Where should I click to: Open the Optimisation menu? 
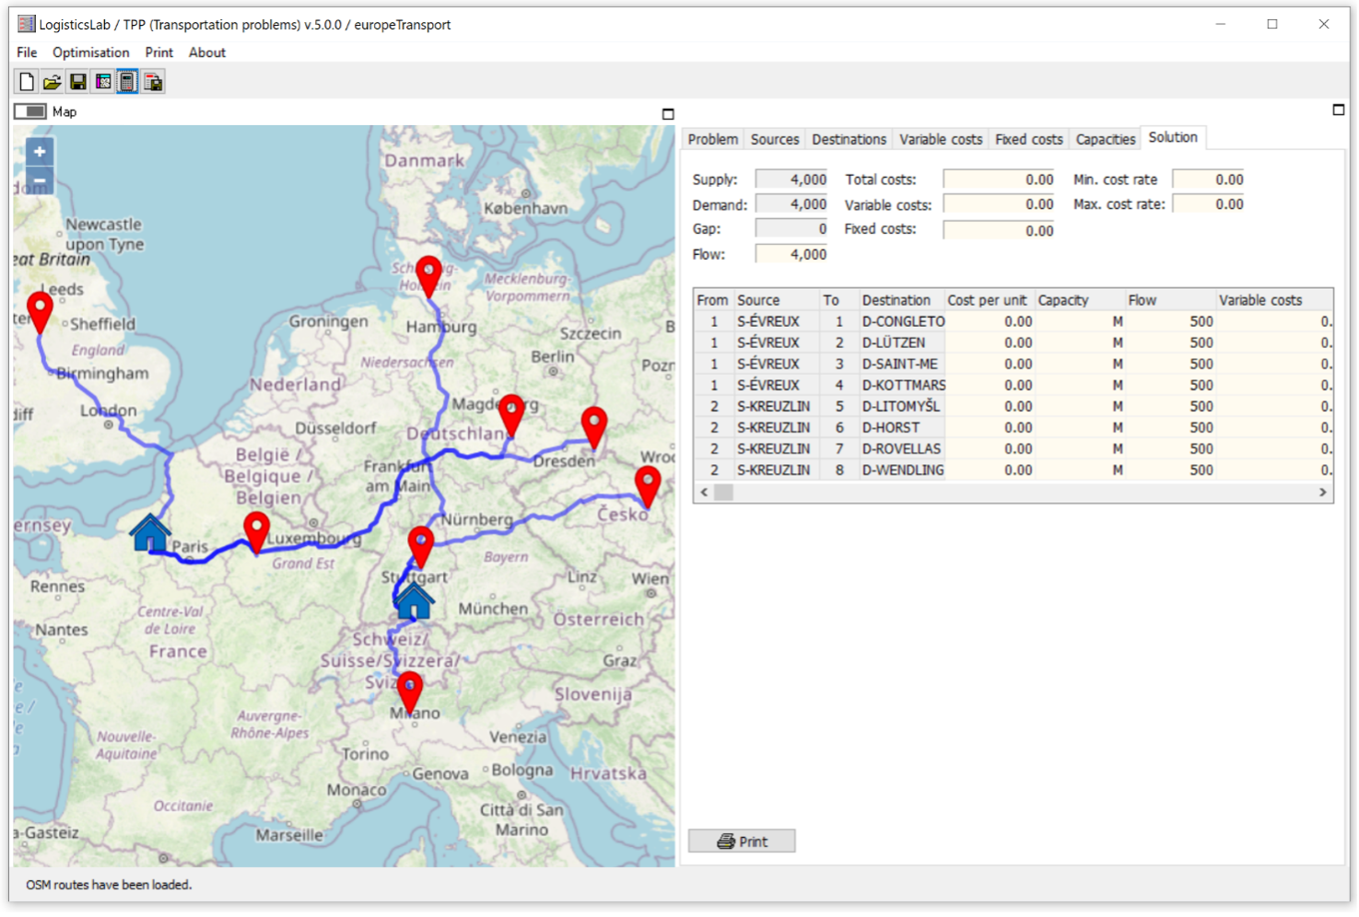90,52
